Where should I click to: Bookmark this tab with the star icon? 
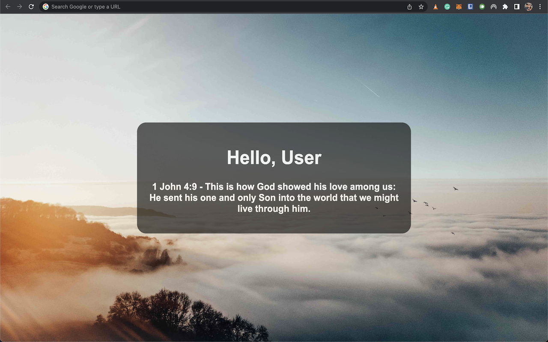click(421, 6)
